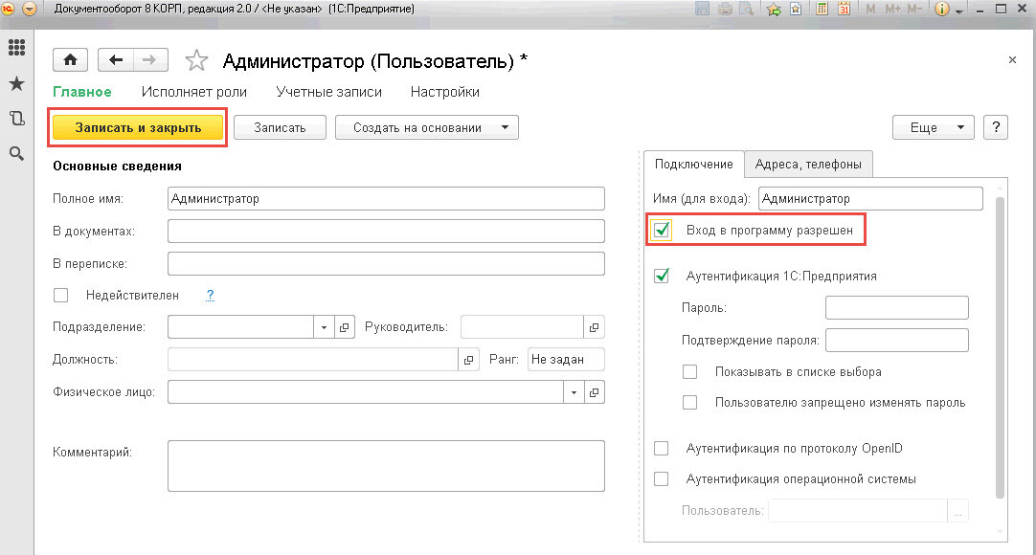Open the sections grid menu in sidebar
Screen dimensions: 1036x555
click(x=16, y=48)
